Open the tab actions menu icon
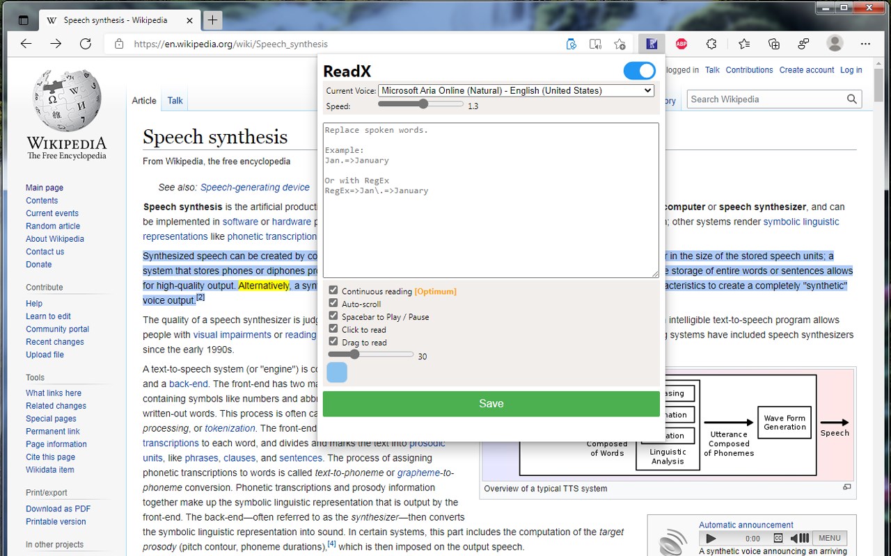891x556 pixels. click(24, 20)
